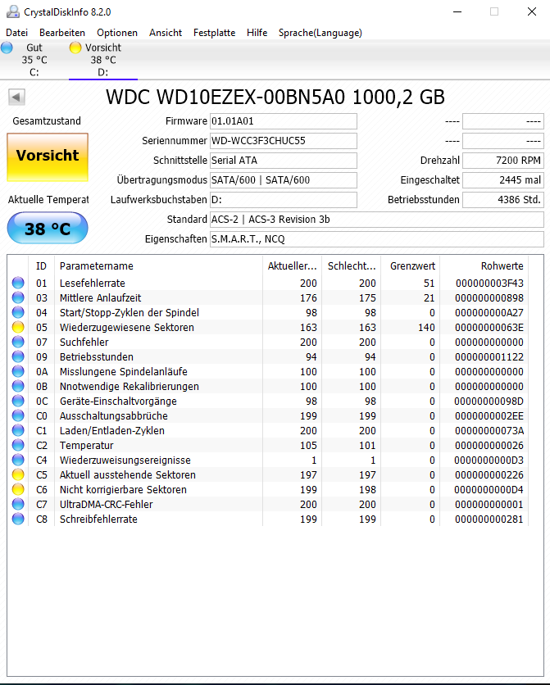550x685 pixels.
Task: Click the blue status circle for drive C:
Action: [7, 48]
